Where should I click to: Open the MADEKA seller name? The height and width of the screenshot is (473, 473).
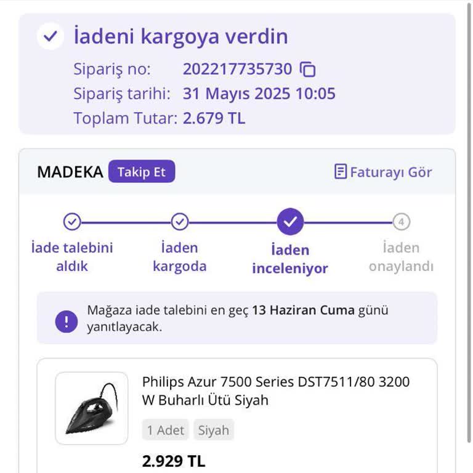[x=70, y=172]
